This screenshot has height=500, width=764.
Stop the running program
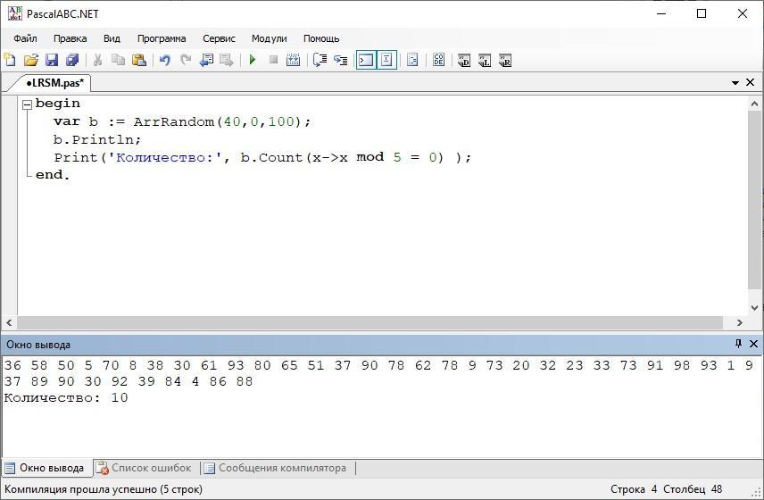coord(273,60)
